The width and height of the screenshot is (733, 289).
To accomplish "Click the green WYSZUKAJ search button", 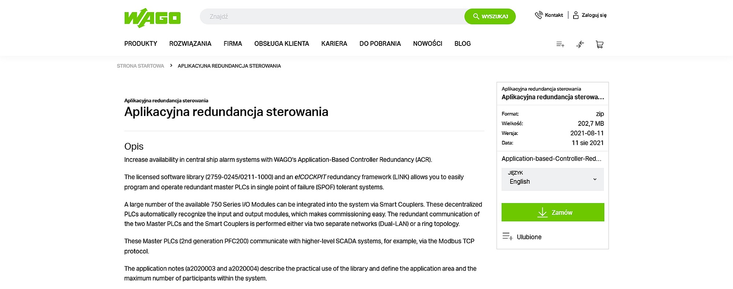I will pyautogui.click(x=490, y=17).
